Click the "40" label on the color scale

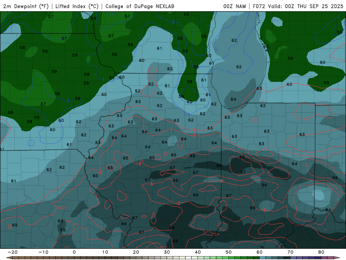pos(198,252)
